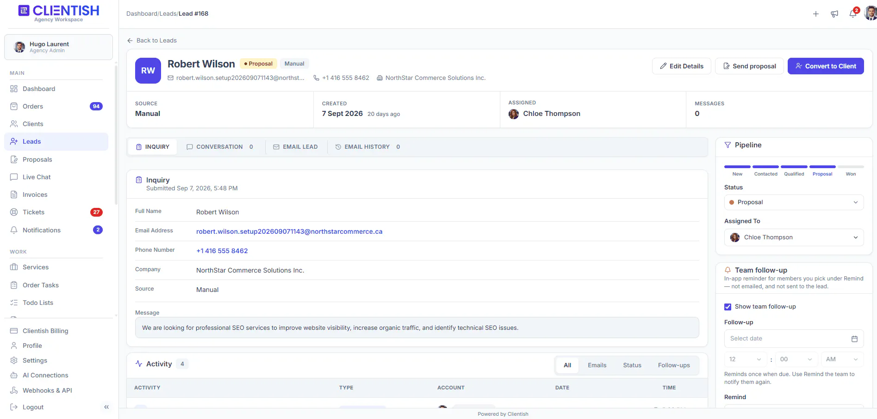Filter activity by Follow-ups
Screen dimensions: 877x419
point(674,365)
